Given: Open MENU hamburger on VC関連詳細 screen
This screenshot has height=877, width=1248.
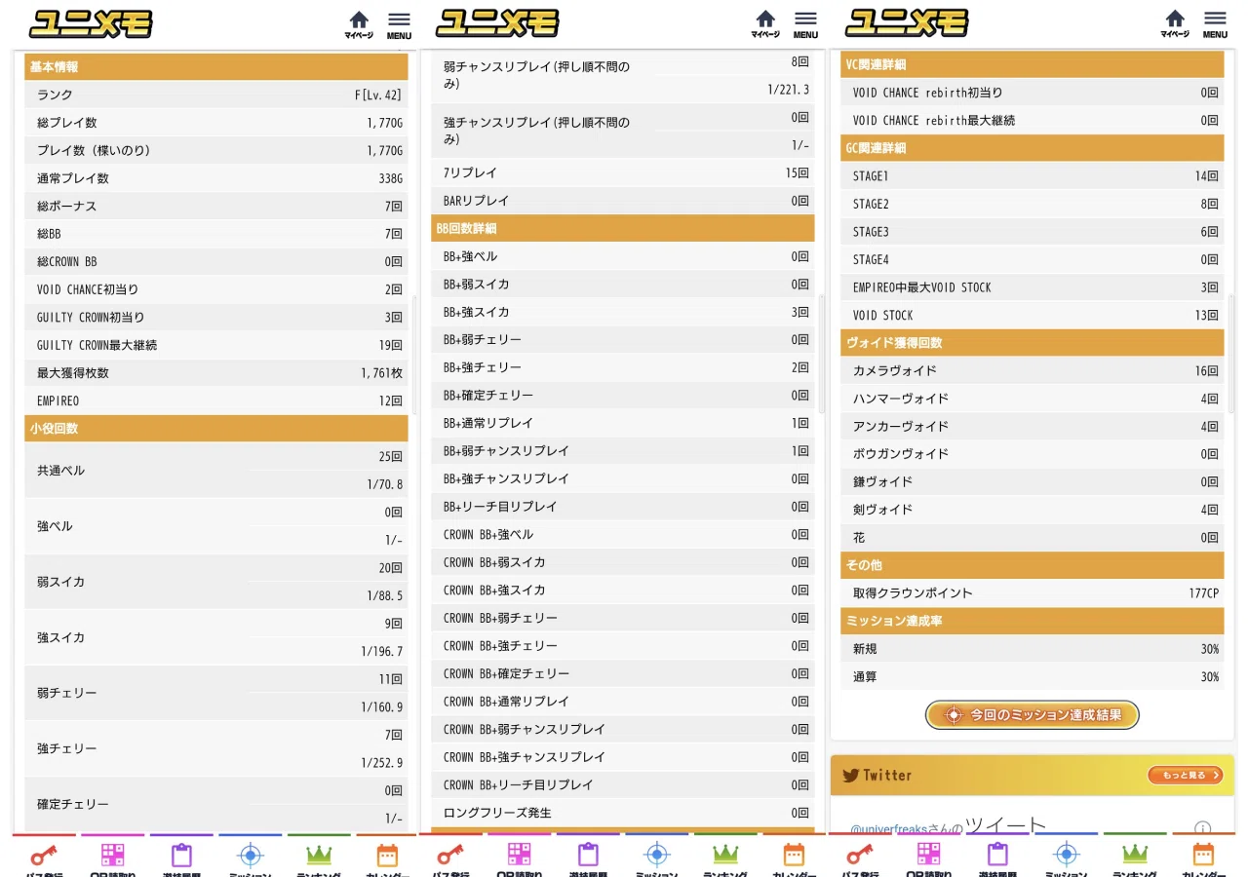Looking at the screenshot, I should point(1215,24).
